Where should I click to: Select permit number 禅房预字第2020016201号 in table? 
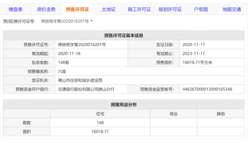82,45
